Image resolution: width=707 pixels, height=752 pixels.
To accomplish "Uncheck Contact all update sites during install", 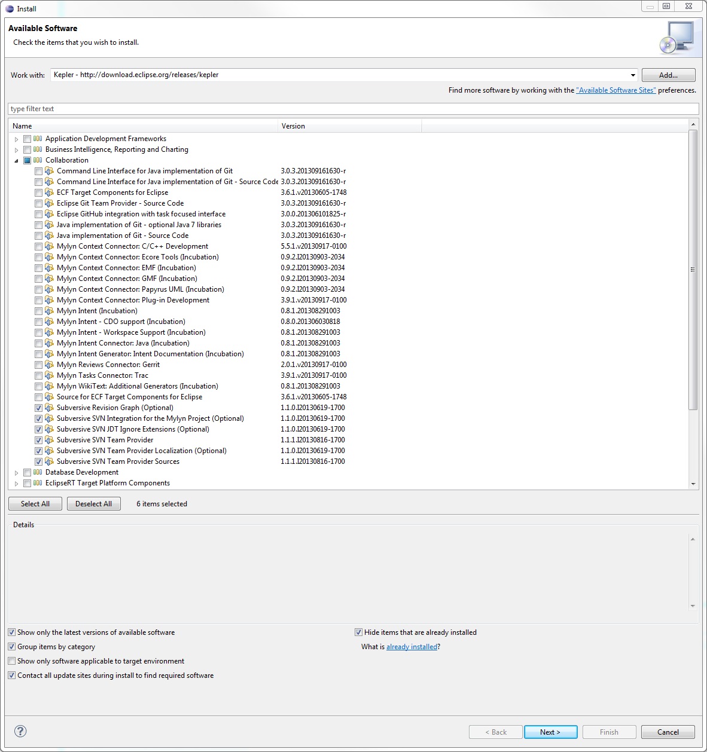I will pyautogui.click(x=11, y=675).
